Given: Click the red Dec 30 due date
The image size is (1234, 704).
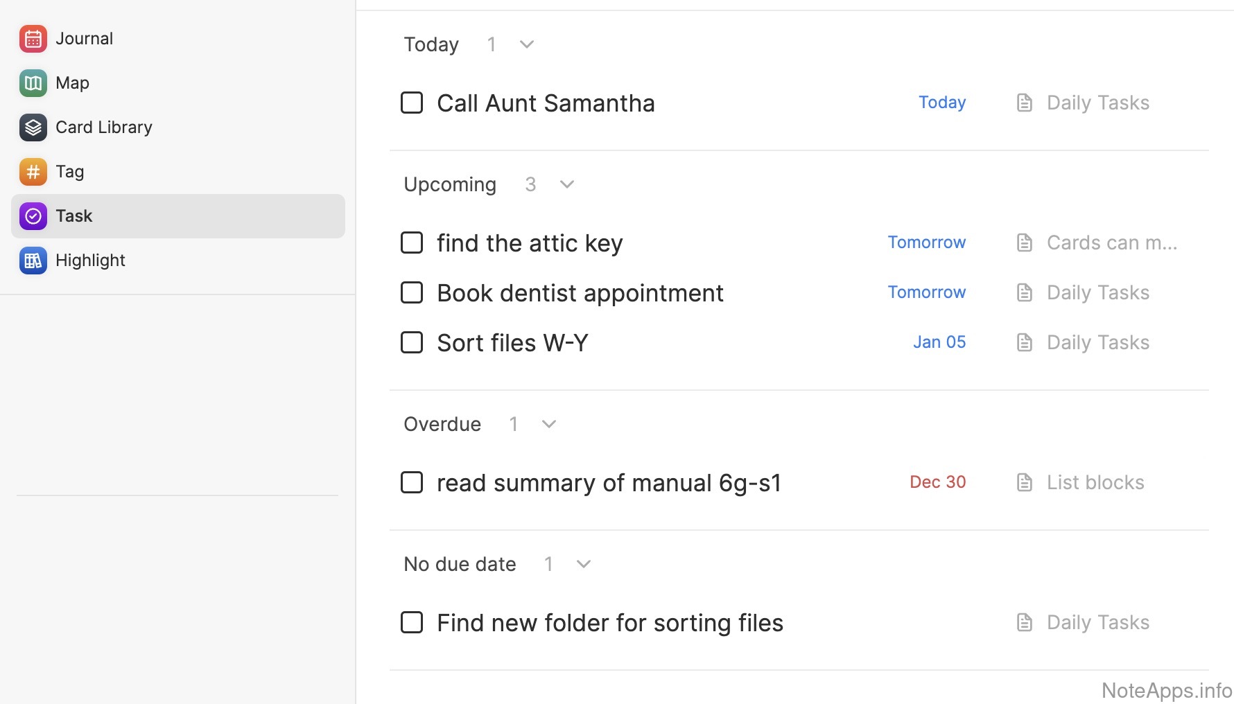Looking at the screenshot, I should click(x=937, y=482).
